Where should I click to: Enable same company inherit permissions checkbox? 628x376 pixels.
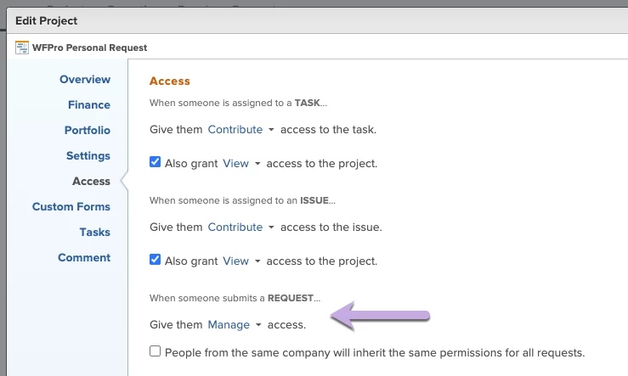tap(155, 351)
